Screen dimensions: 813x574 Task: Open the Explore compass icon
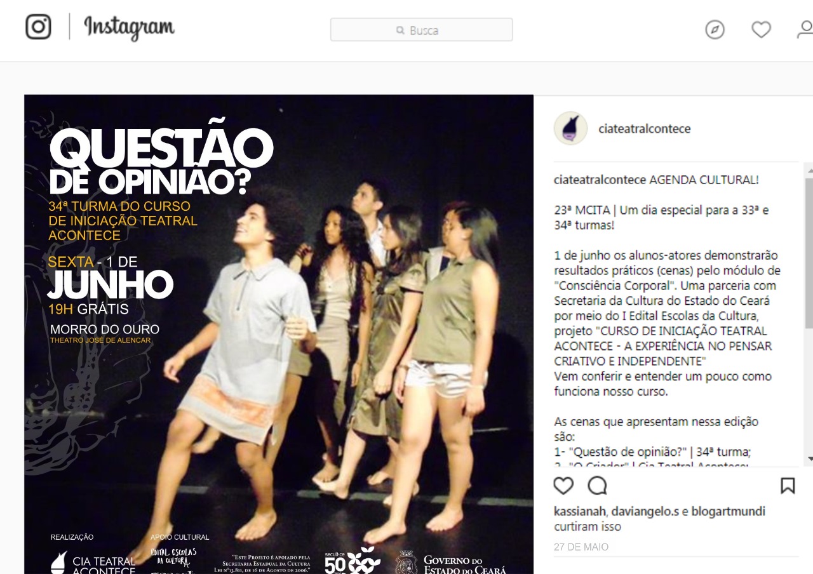[715, 29]
